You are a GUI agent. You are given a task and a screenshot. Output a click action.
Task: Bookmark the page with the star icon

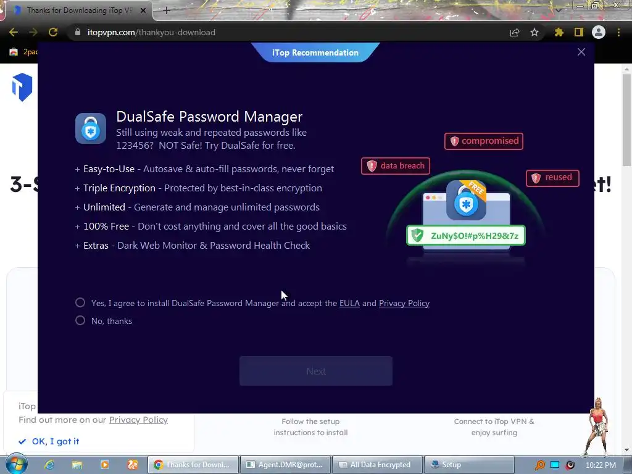534,32
